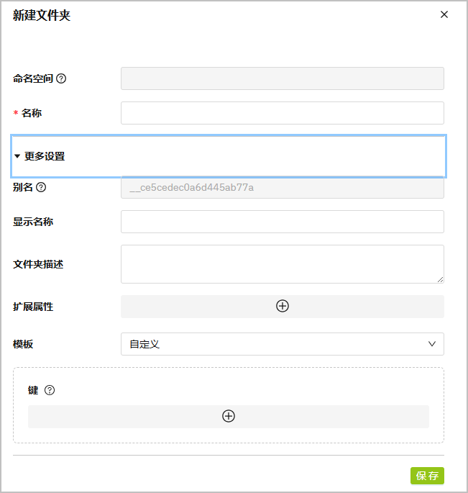Screen dimensions: 468x493
Task: Click into the 显示名称 text box
Action: (282, 222)
